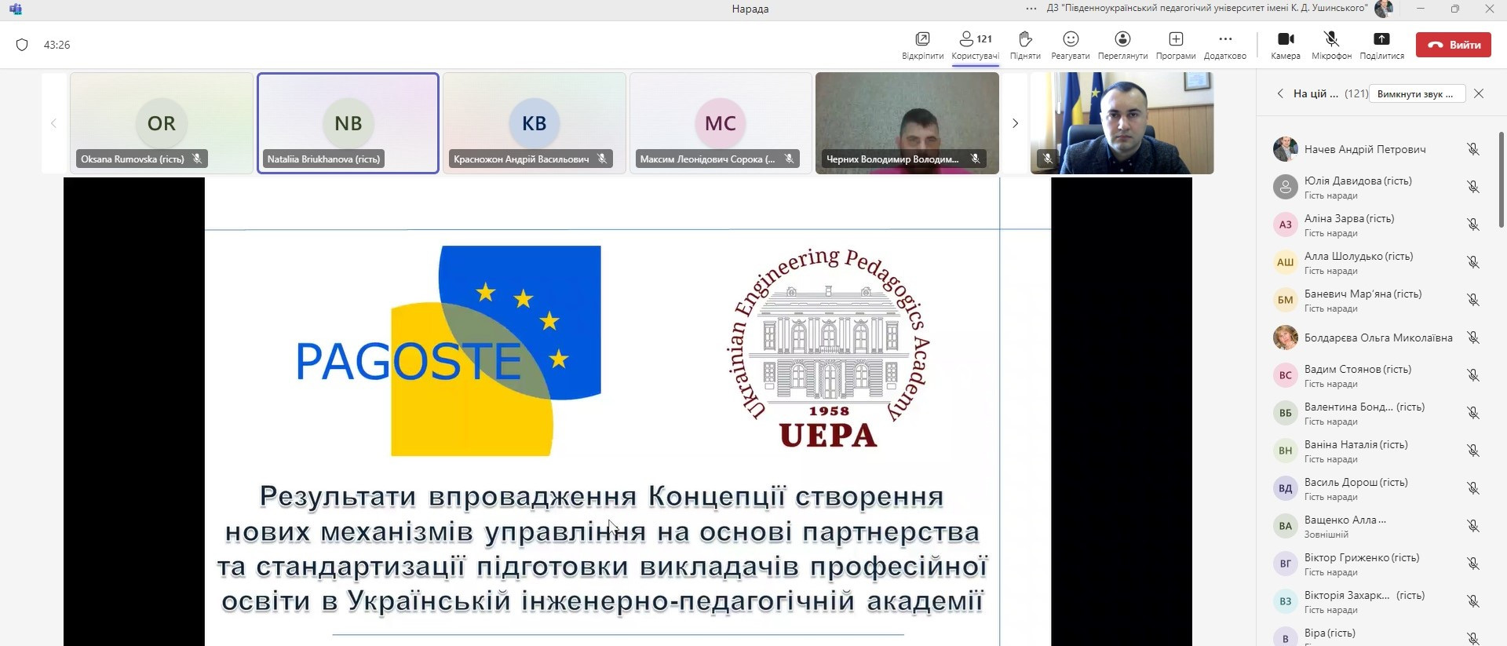Select participant Вадим Стоянов (гість)

point(1377,375)
